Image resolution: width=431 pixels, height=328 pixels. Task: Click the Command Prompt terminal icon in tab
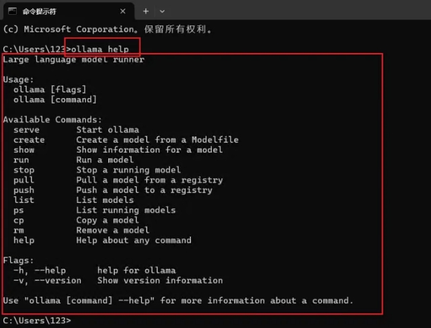pos(12,11)
